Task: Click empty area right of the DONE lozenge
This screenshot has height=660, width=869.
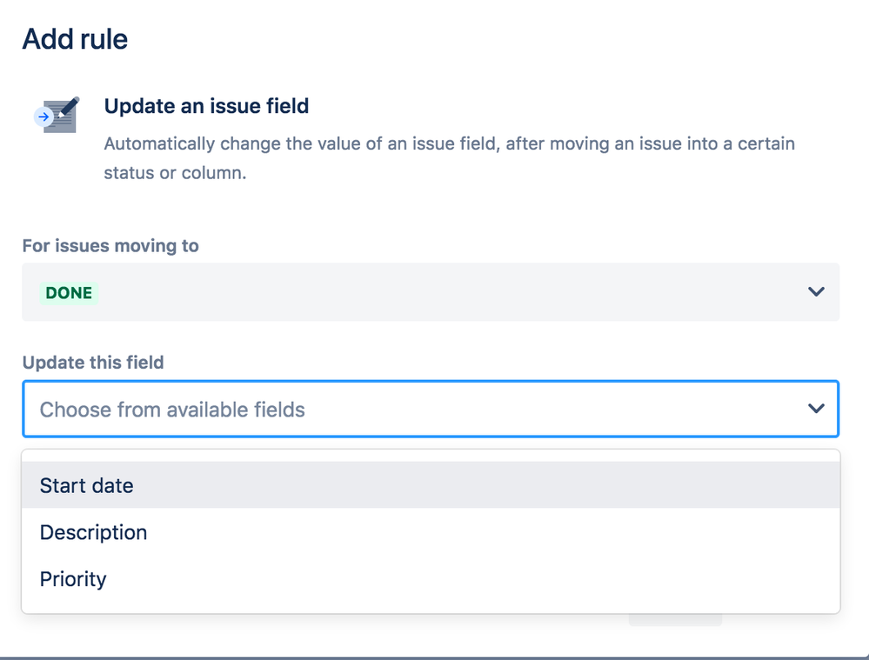Action: [x=435, y=292]
